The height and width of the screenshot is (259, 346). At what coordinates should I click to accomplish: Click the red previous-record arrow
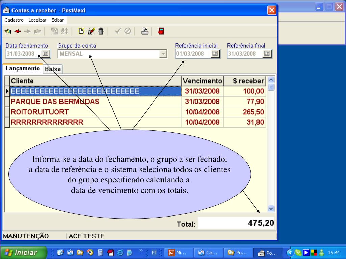[x=18, y=31]
